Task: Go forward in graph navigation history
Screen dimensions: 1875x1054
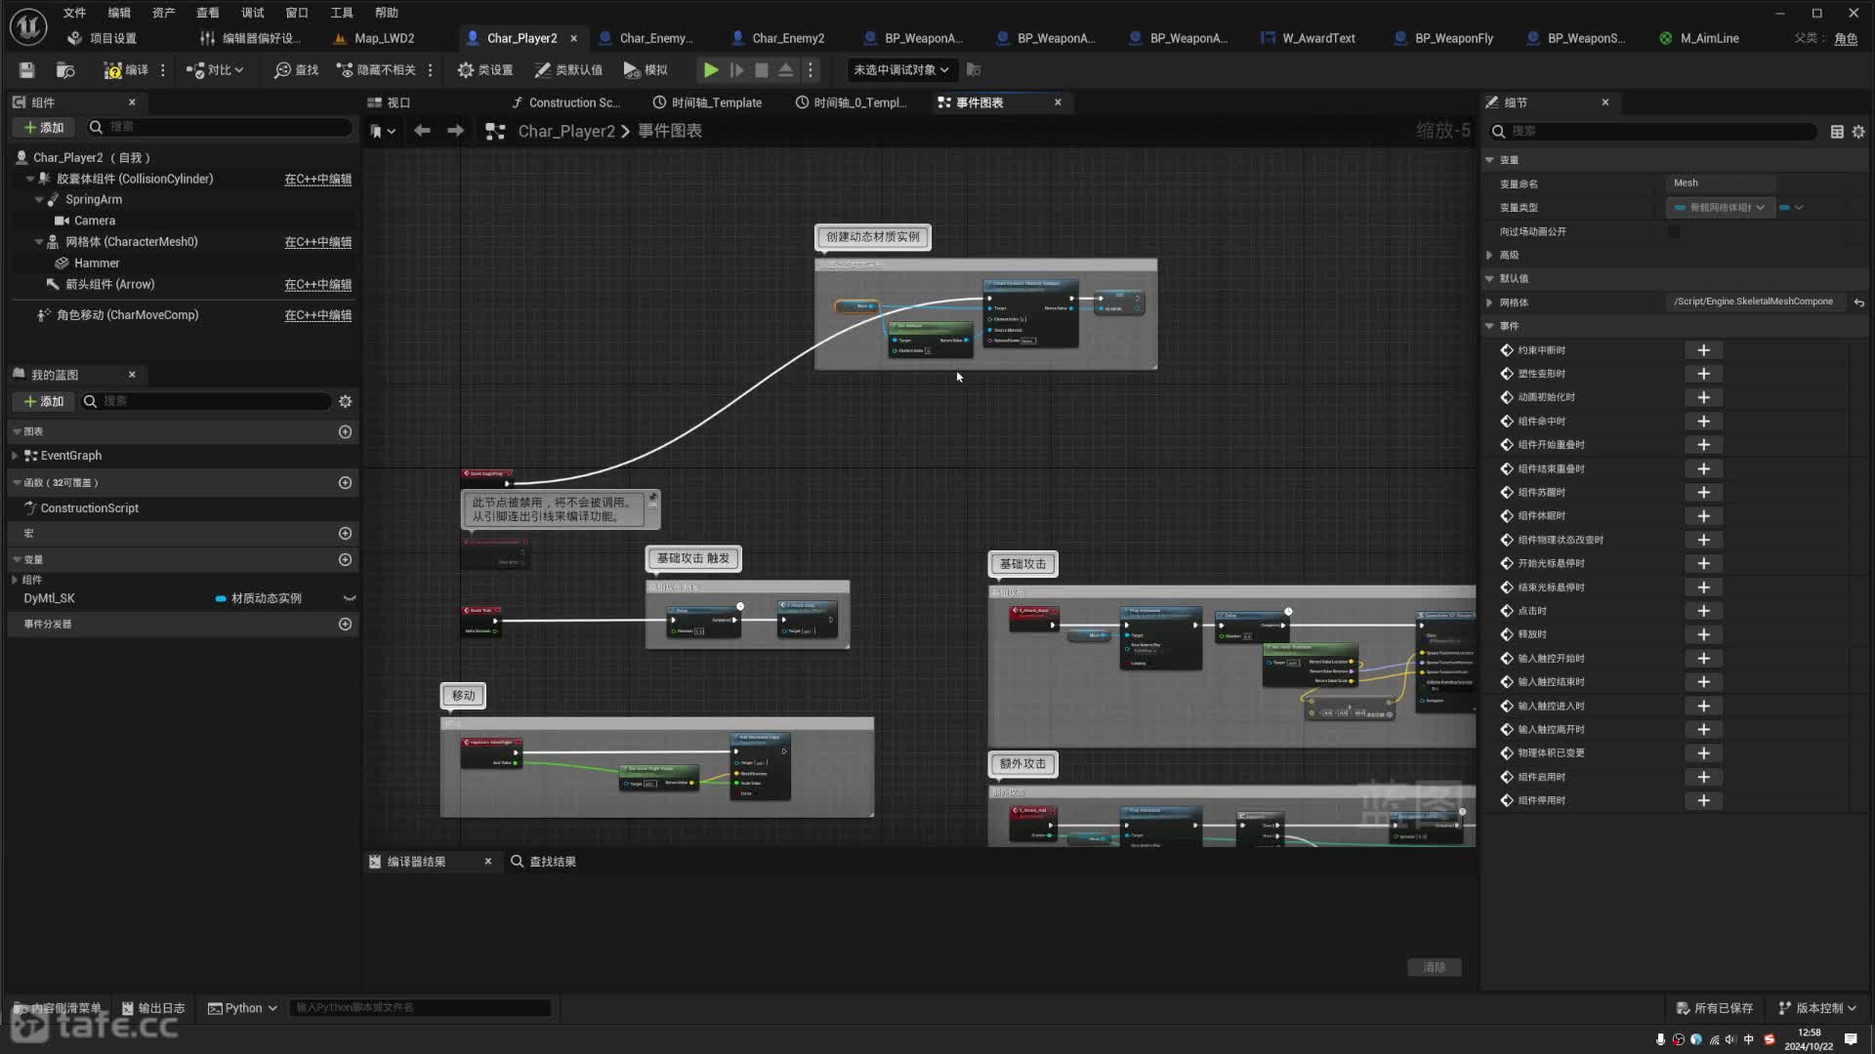Action: pos(455,130)
